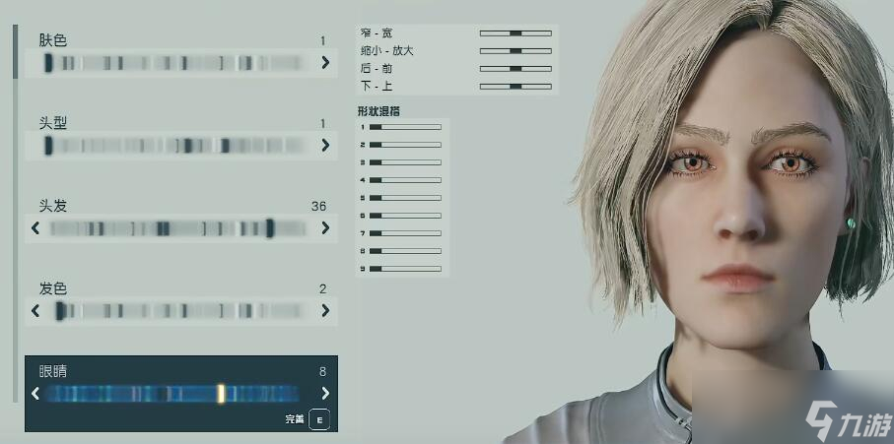Click shape blend slider 6
This screenshot has width=894, height=444.
405,216
